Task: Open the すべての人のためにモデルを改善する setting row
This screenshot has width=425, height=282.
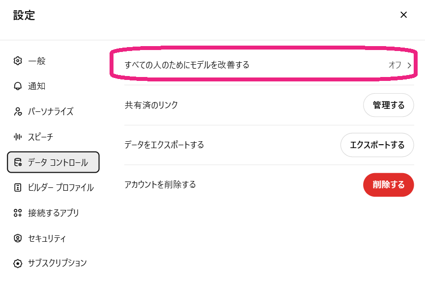Action: pos(269,65)
